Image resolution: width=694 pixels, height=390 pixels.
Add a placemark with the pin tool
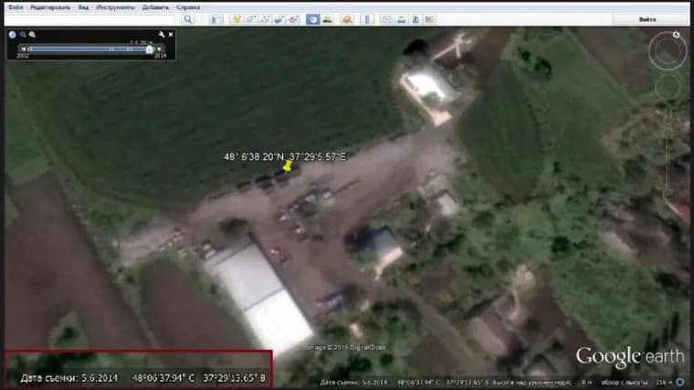point(237,18)
